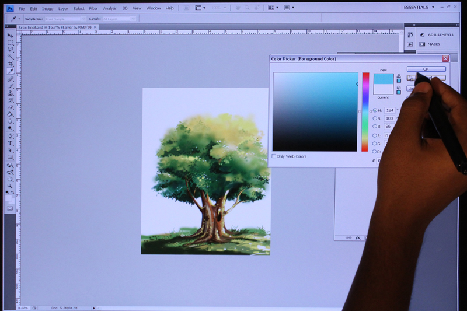
Task: Select the Eyedropper tool
Action: [x=11, y=71]
